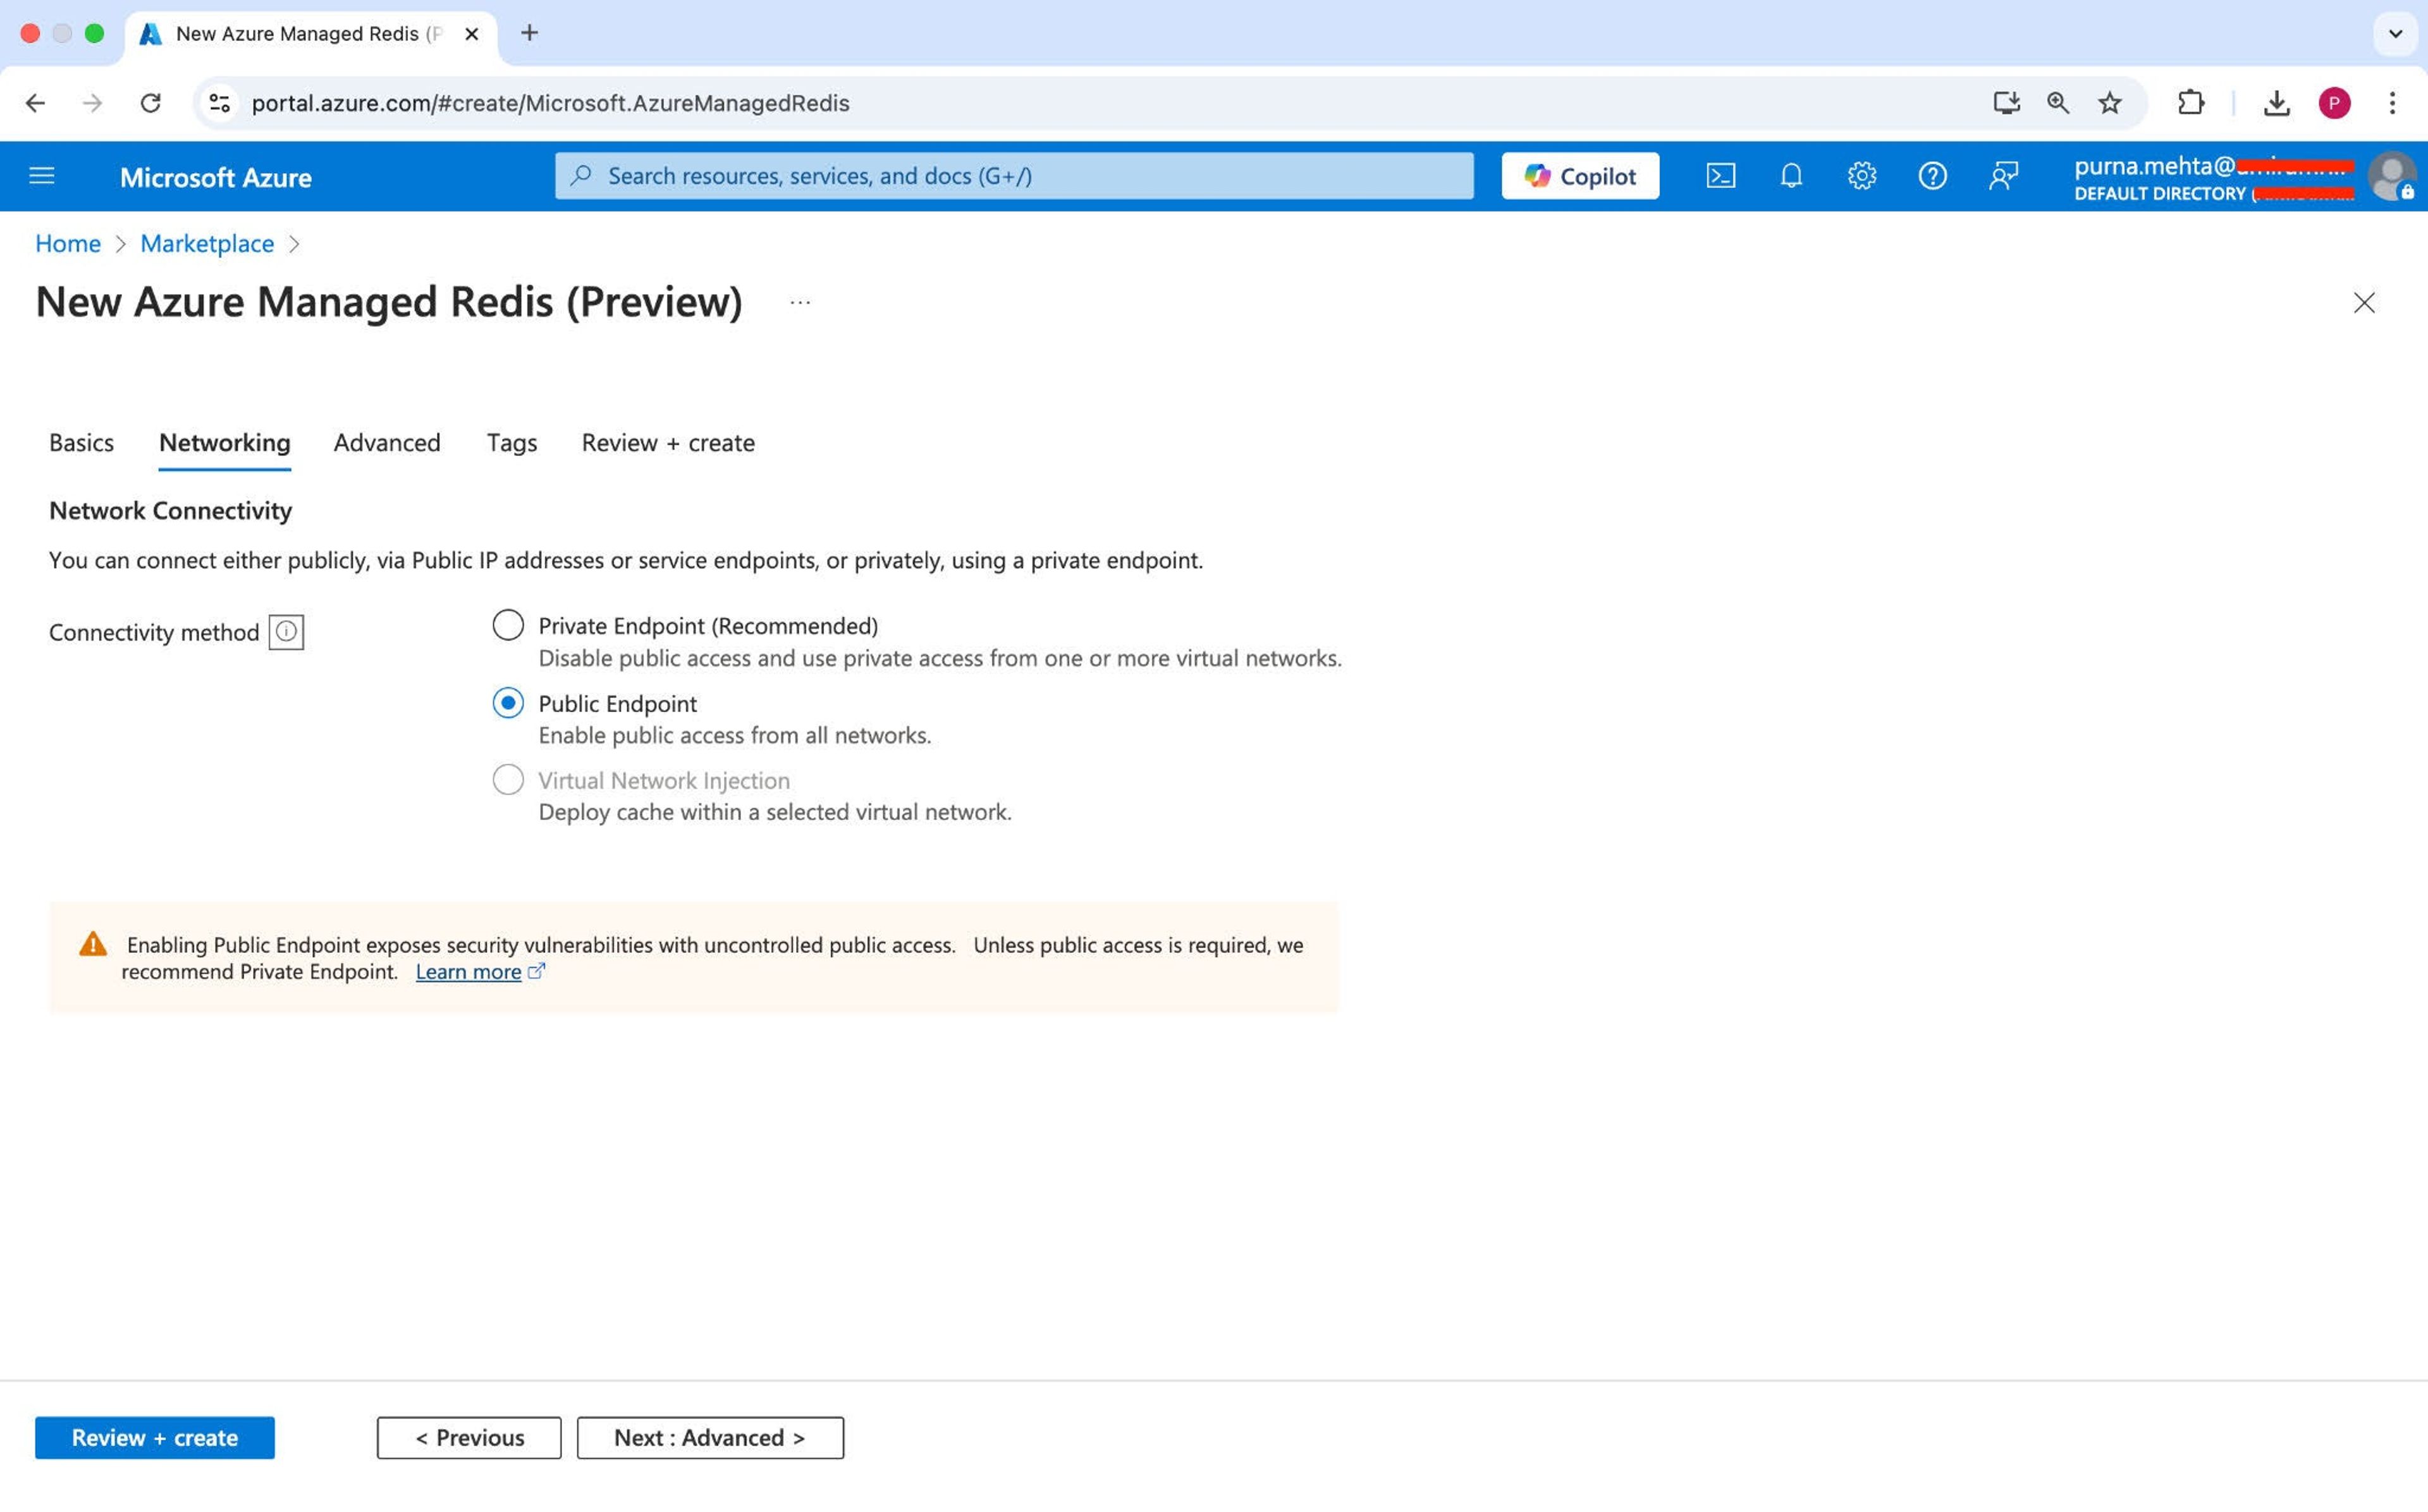Open browser extensions puzzle icon
The width and height of the screenshot is (2428, 1512).
click(x=2190, y=103)
